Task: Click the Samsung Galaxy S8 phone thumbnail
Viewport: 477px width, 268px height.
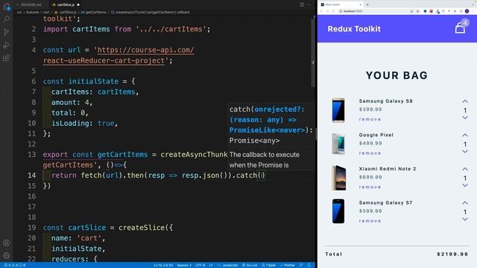Action: pyautogui.click(x=338, y=110)
